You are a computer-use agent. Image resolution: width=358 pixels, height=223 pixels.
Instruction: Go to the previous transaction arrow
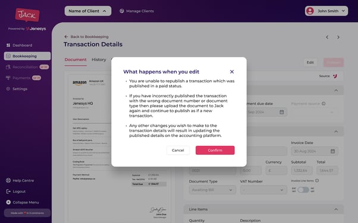(327, 37)
